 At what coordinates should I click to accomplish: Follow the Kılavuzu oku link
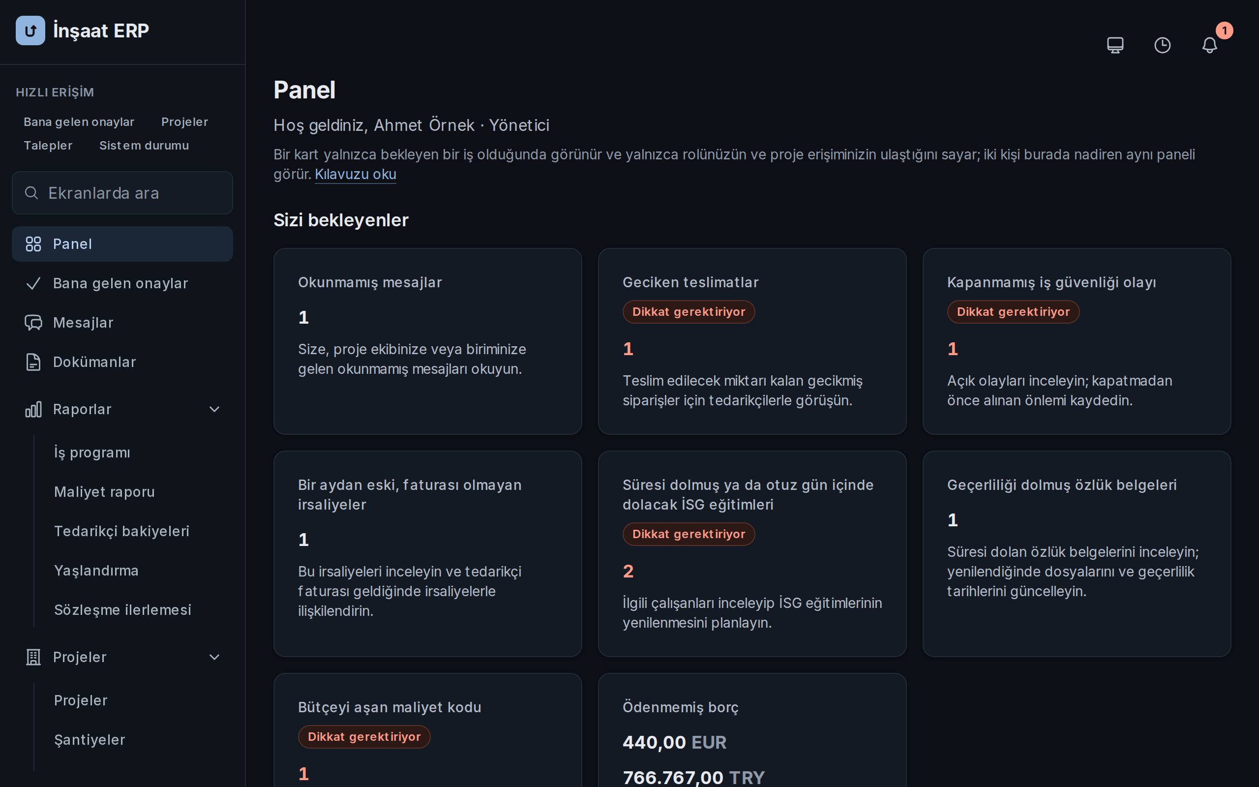coord(356,174)
